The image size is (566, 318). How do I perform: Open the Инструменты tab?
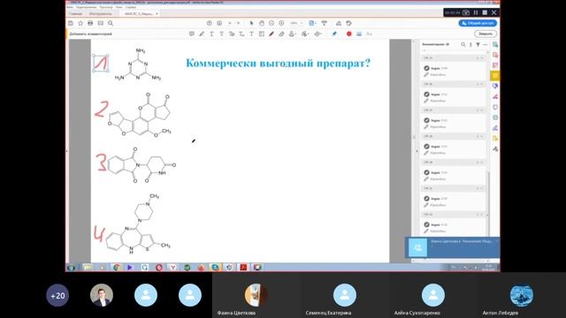pyautogui.click(x=100, y=14)
